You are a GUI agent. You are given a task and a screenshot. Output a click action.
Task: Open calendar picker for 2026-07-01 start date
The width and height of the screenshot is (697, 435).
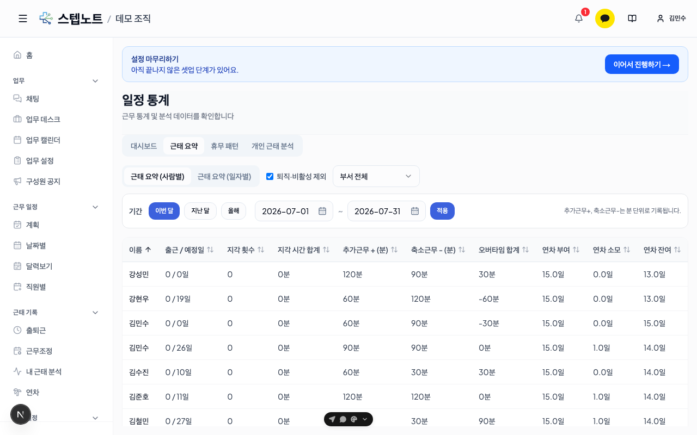click(x=322, y=211)
